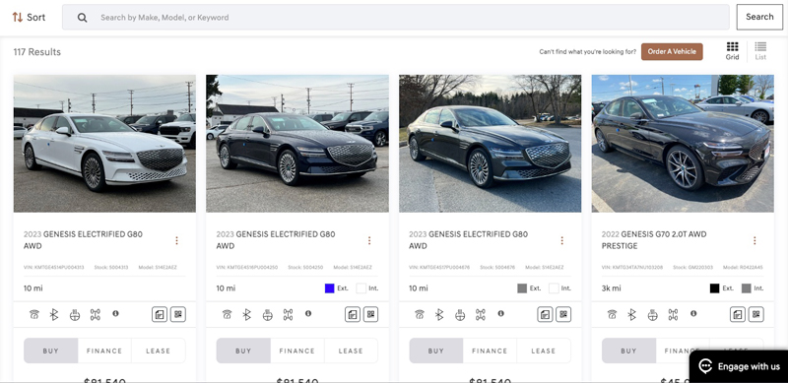The width and height of the screenshot is (788, 383).
Task: Select BUY tab on stock 5004676 card
Action: [x=436, y=351]
